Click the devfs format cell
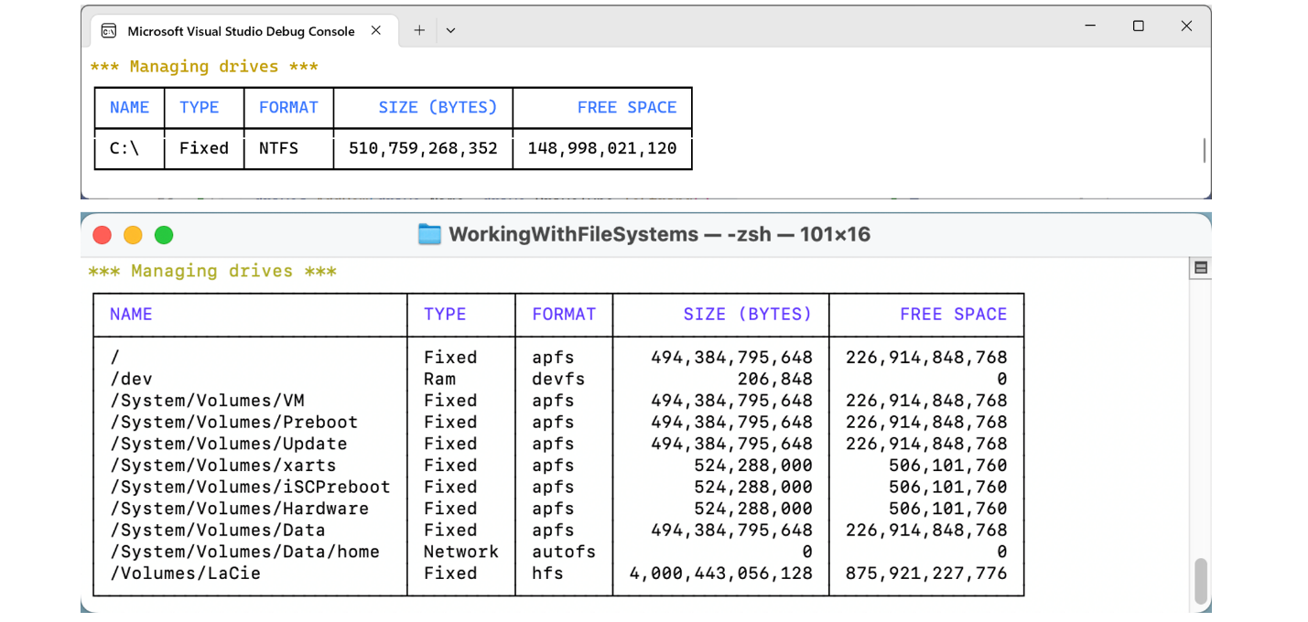This screenshot has width=1308, height=622. coord(558,379)
